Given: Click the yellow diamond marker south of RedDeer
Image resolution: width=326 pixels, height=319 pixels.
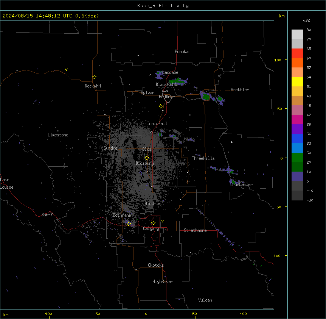Looking at the screenshot, I should click(x=161, y=106).
